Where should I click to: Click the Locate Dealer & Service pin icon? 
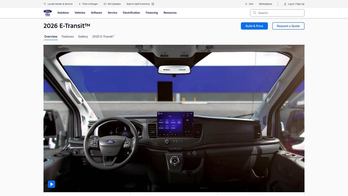tap(45, 4)
